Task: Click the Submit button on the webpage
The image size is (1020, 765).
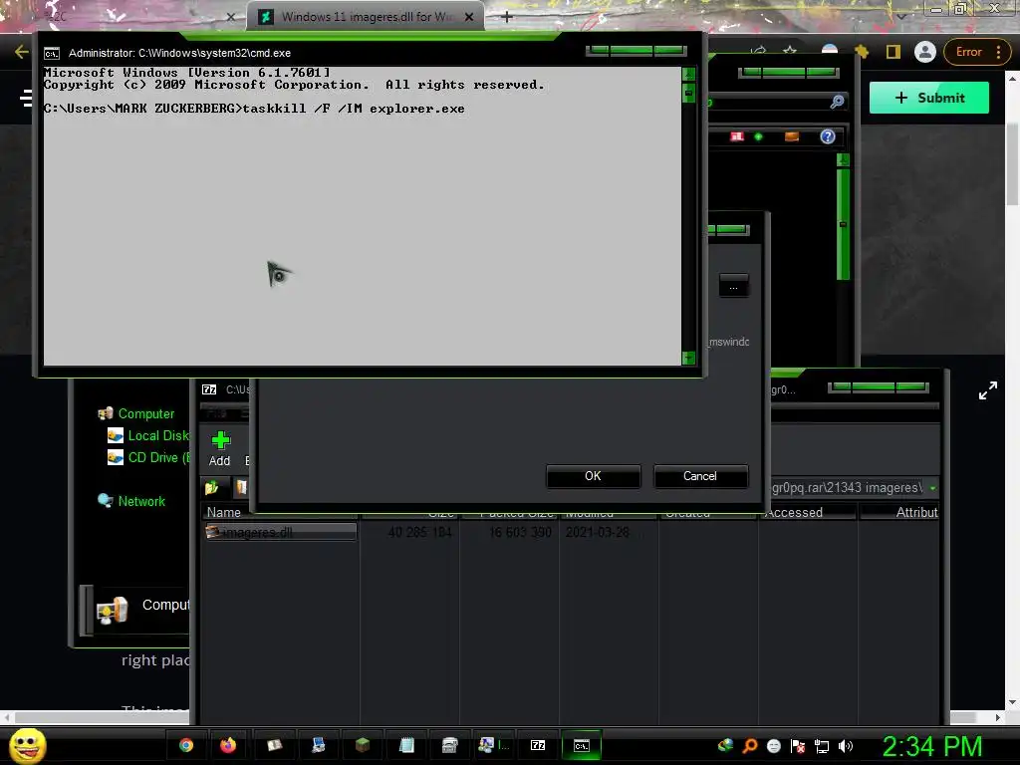Action: point(929,98)
